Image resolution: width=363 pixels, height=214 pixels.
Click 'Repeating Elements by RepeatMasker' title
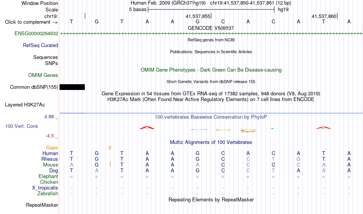[x=211, y=200]
